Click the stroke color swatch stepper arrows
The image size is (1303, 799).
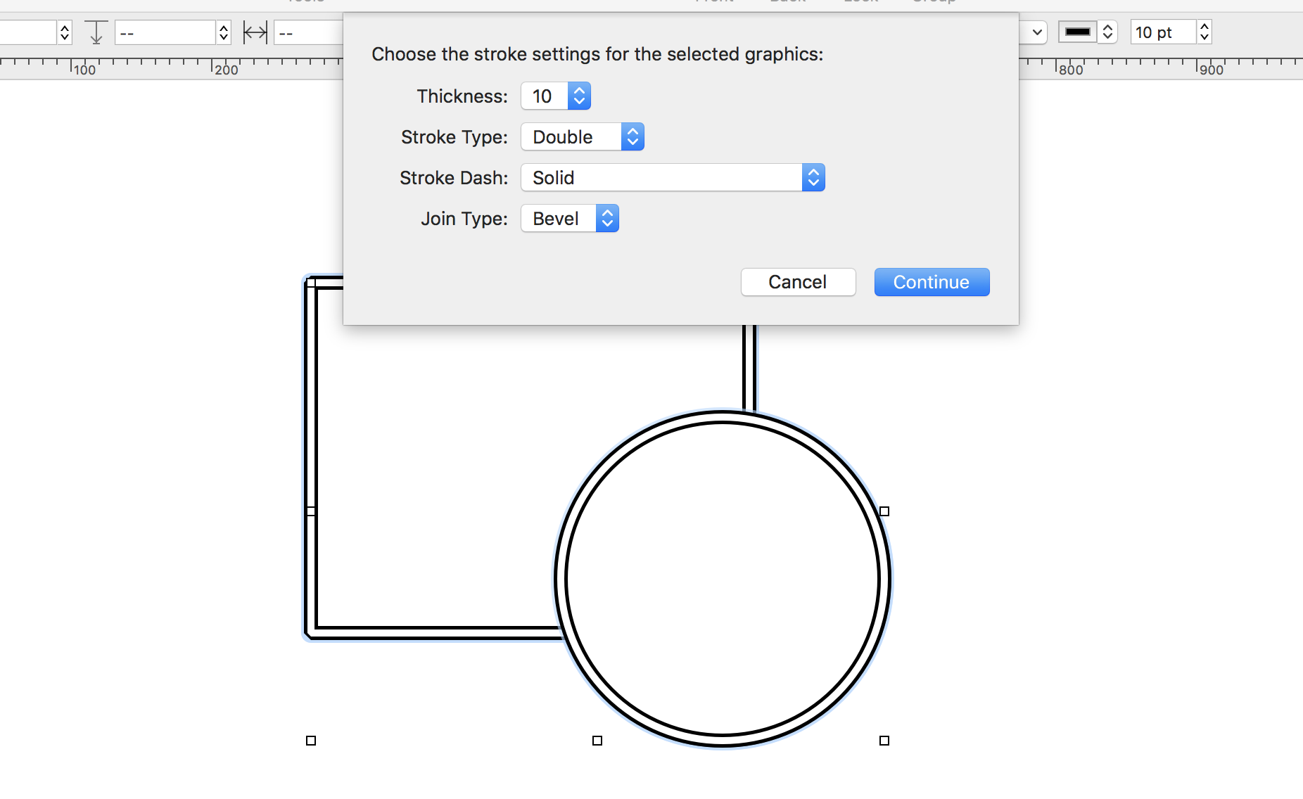pyautogui.click(x=1107, y=32)
